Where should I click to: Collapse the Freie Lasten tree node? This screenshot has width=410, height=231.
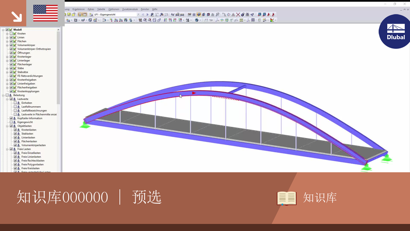pos(7,149)
